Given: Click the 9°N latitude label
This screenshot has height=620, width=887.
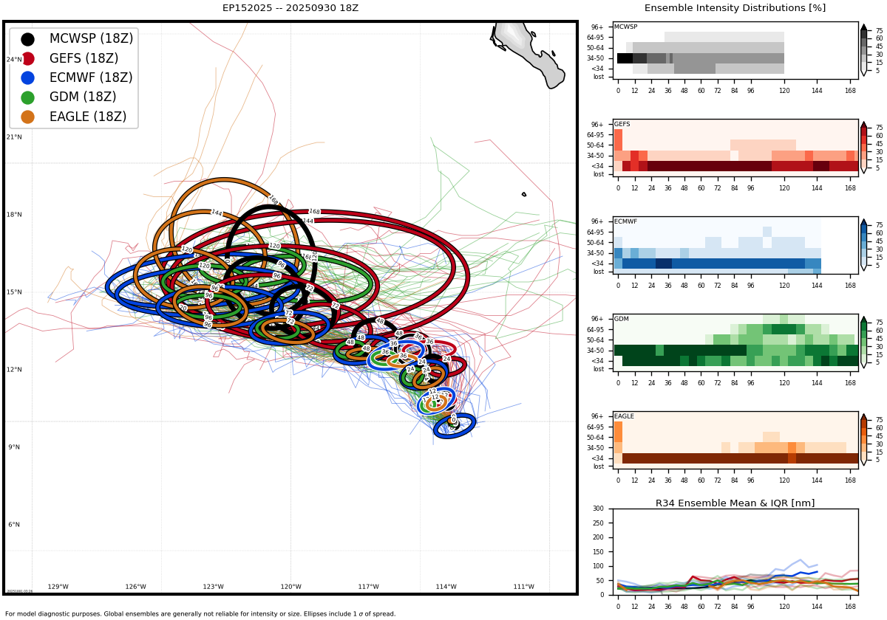Looking at the screenshot, I should (14, 447).
